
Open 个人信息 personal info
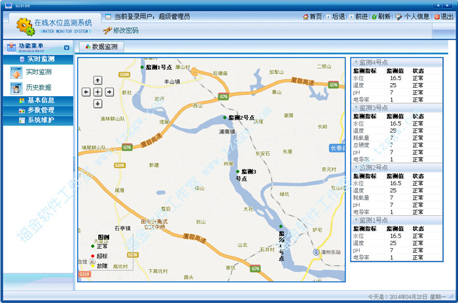pos(412,16)
